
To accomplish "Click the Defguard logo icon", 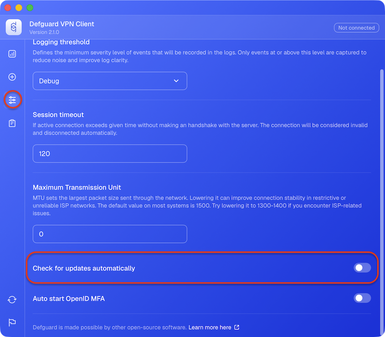I will (14, 27).
